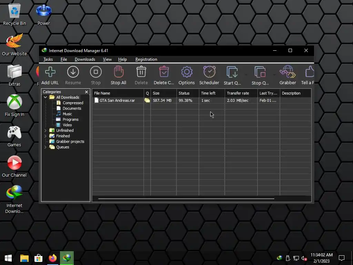Screen dimensions: 353x265
Task: Open Firefox from the taskbar
Action: point(53,258)
